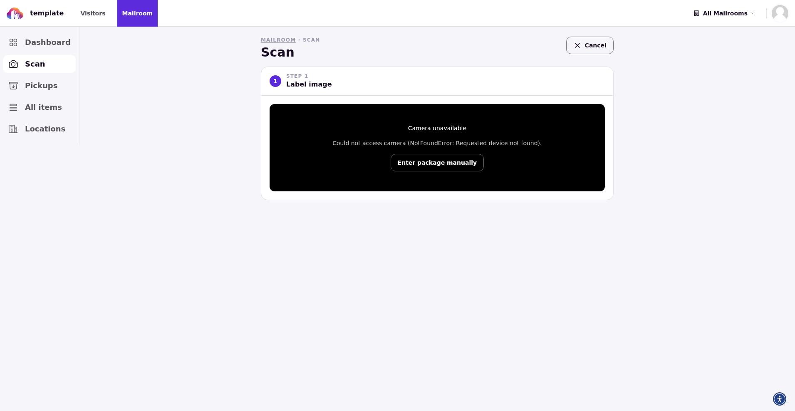Click the NotFoundError camera error text
This screenshot has width=795, height=411.
pos(437,143)
